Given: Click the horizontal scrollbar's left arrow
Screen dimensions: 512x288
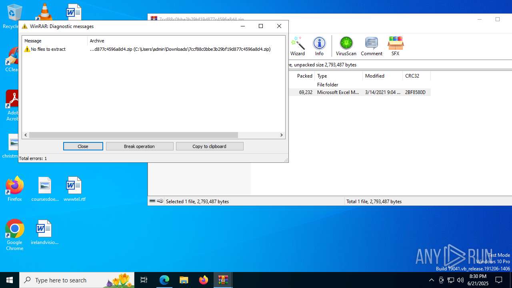Looking at the screenshot, I should point(26,135).
